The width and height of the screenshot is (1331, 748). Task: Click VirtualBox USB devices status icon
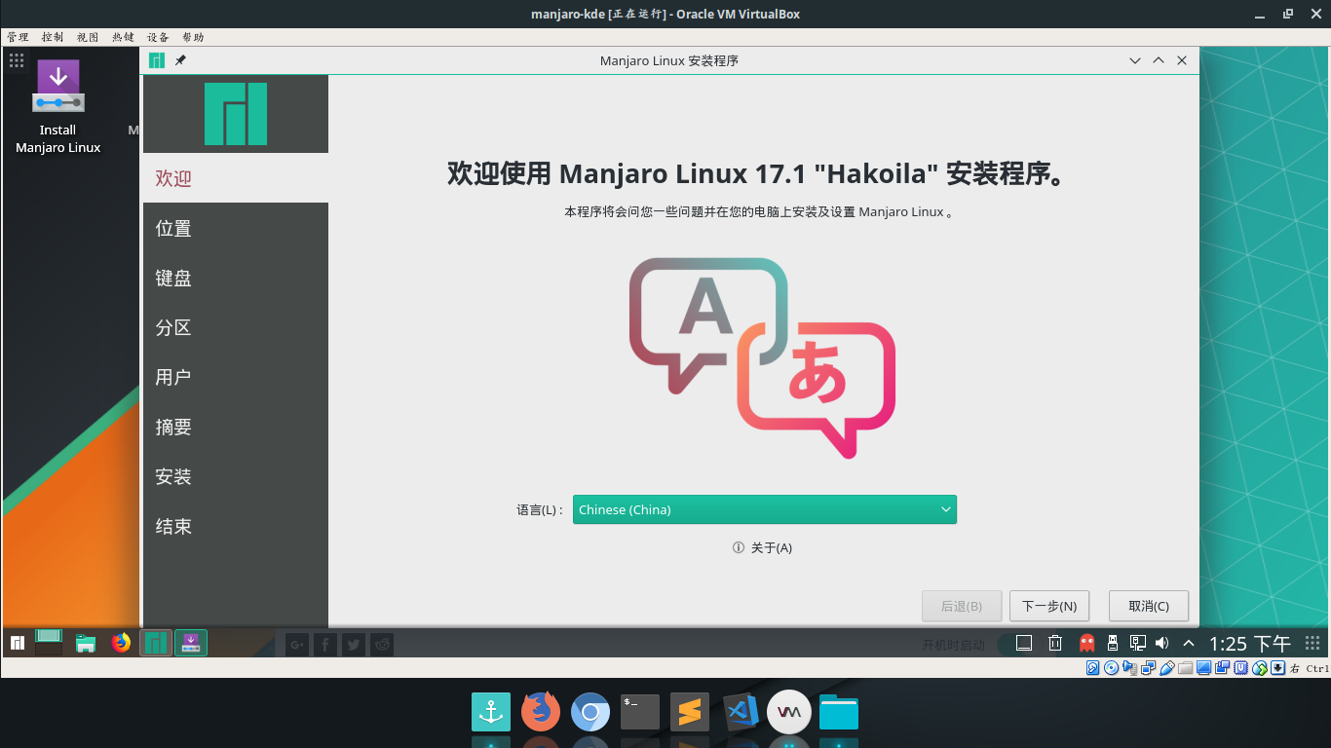pyautogui.click(x=1166, y=668)
